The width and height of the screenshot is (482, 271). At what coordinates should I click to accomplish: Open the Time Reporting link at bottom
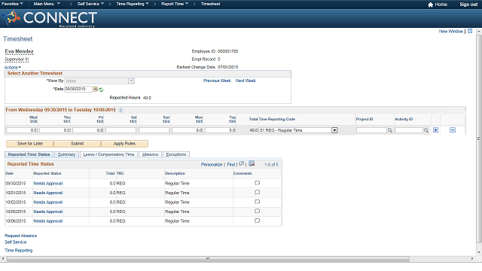point(18,251)
